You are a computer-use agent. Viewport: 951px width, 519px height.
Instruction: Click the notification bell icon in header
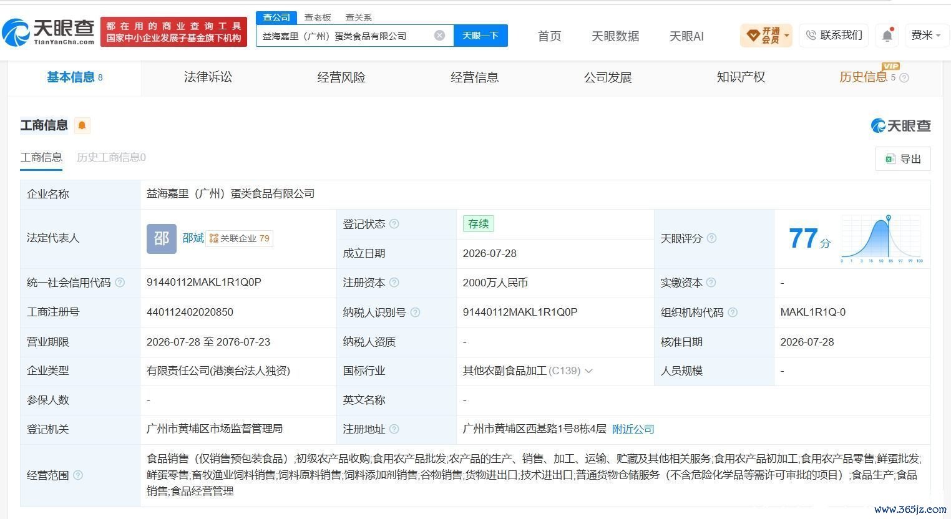coord(887,36)
